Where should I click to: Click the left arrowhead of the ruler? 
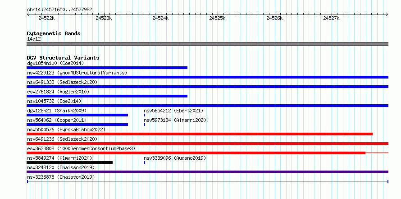tap(28, 14)
